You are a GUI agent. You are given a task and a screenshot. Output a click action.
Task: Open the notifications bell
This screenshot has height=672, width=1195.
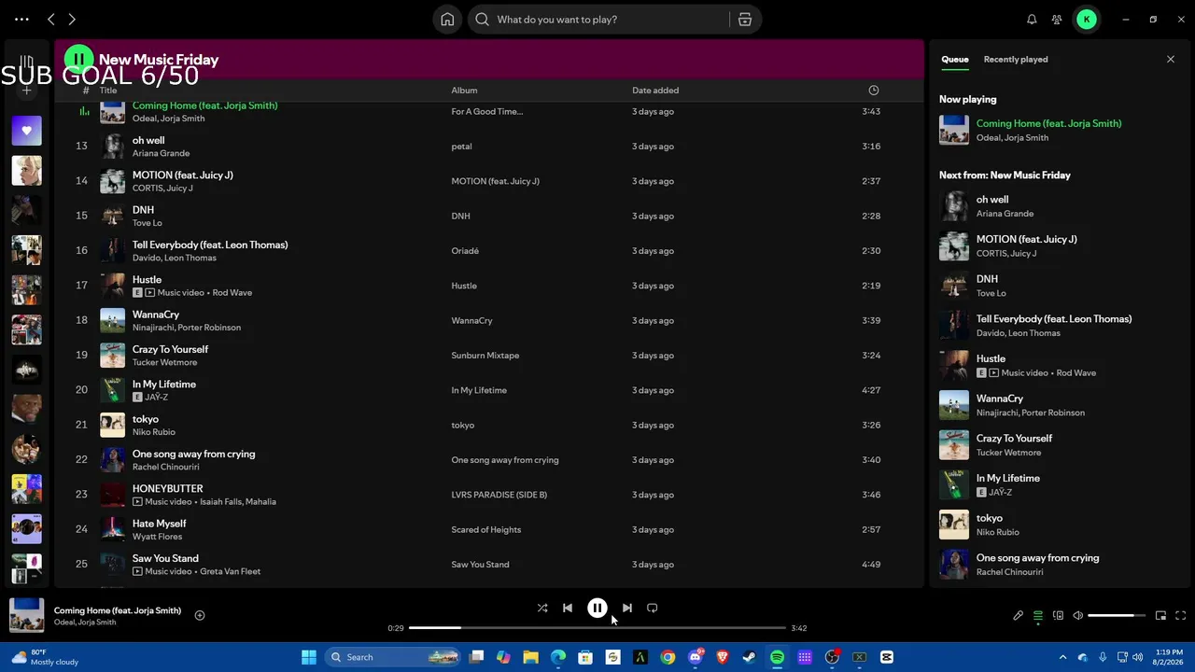click(1032, 19)
